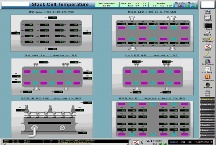The height and width of the screenshot is (145, 216).
Task: Switch to the Reformer screen
Action: (x=208, y=109)
